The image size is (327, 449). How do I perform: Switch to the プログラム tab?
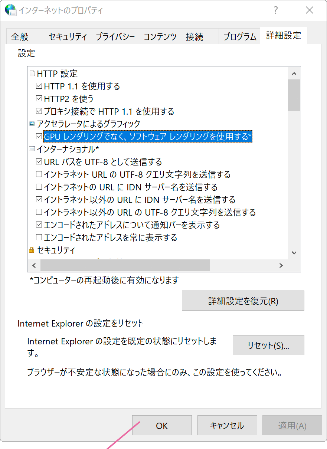pyautogui.click(x=239, y=37)
